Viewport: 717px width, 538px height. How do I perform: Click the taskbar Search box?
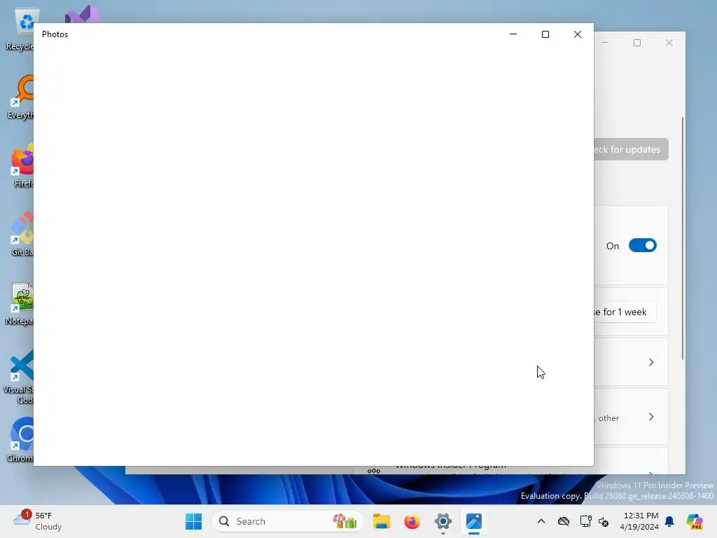(287, 521)
